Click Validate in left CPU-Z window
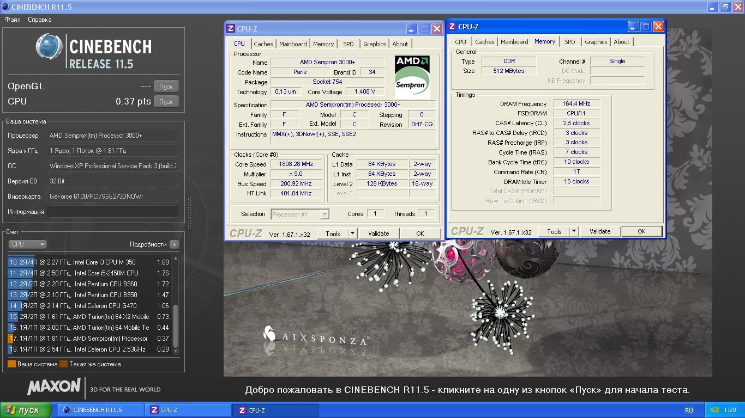This screenshot has width=745, height=418. click(378, 233)
